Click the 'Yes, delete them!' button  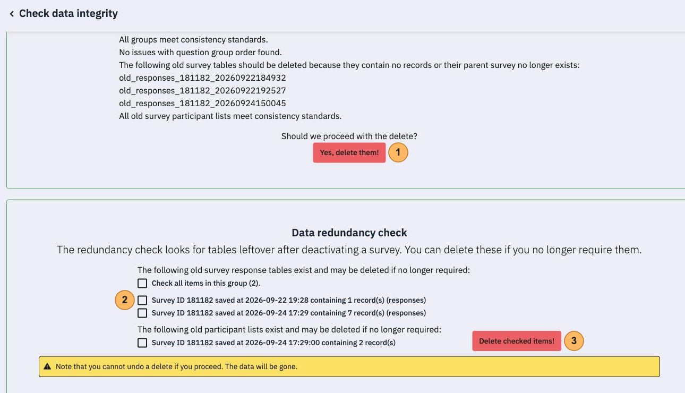(x=349, y=153)
